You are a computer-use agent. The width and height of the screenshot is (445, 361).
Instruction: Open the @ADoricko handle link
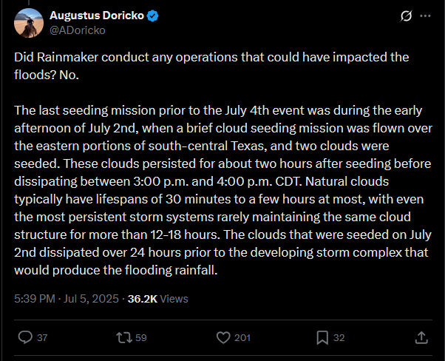point(78,30)
